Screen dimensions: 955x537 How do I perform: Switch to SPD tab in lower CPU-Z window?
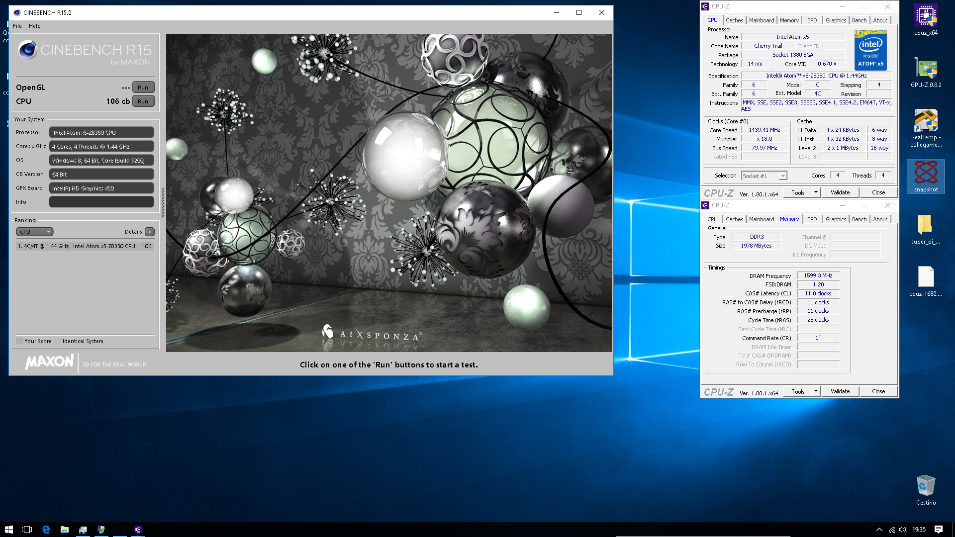coord(812,219)
